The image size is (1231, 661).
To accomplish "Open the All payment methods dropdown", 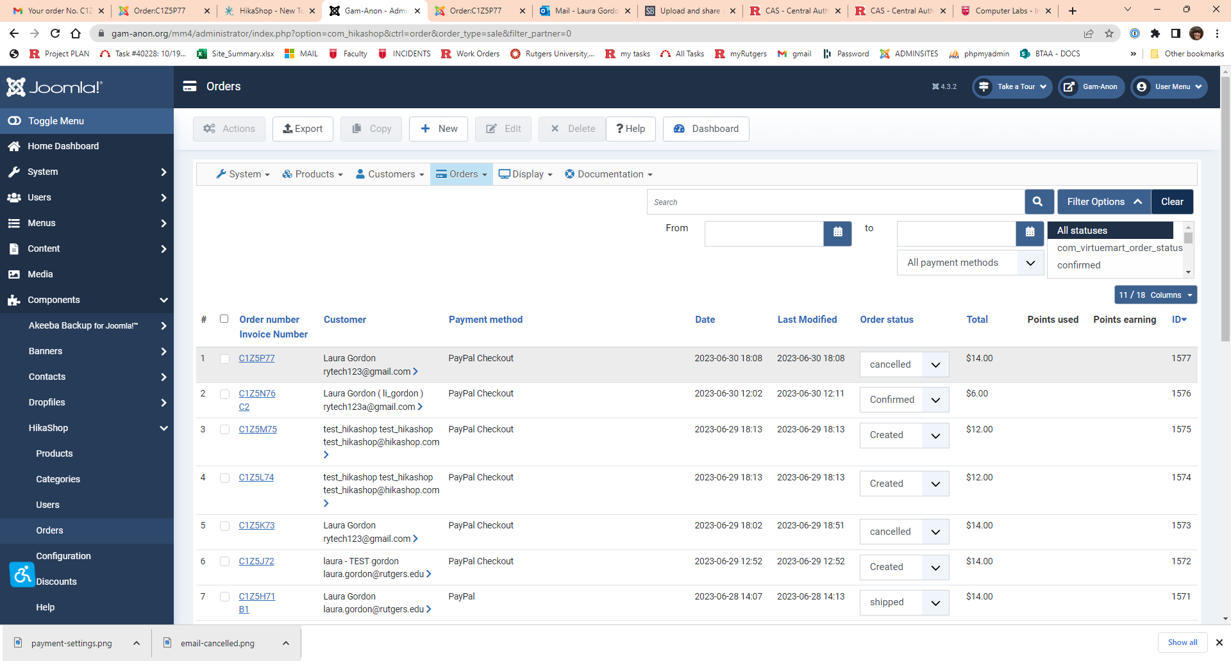I will (971, 263).
